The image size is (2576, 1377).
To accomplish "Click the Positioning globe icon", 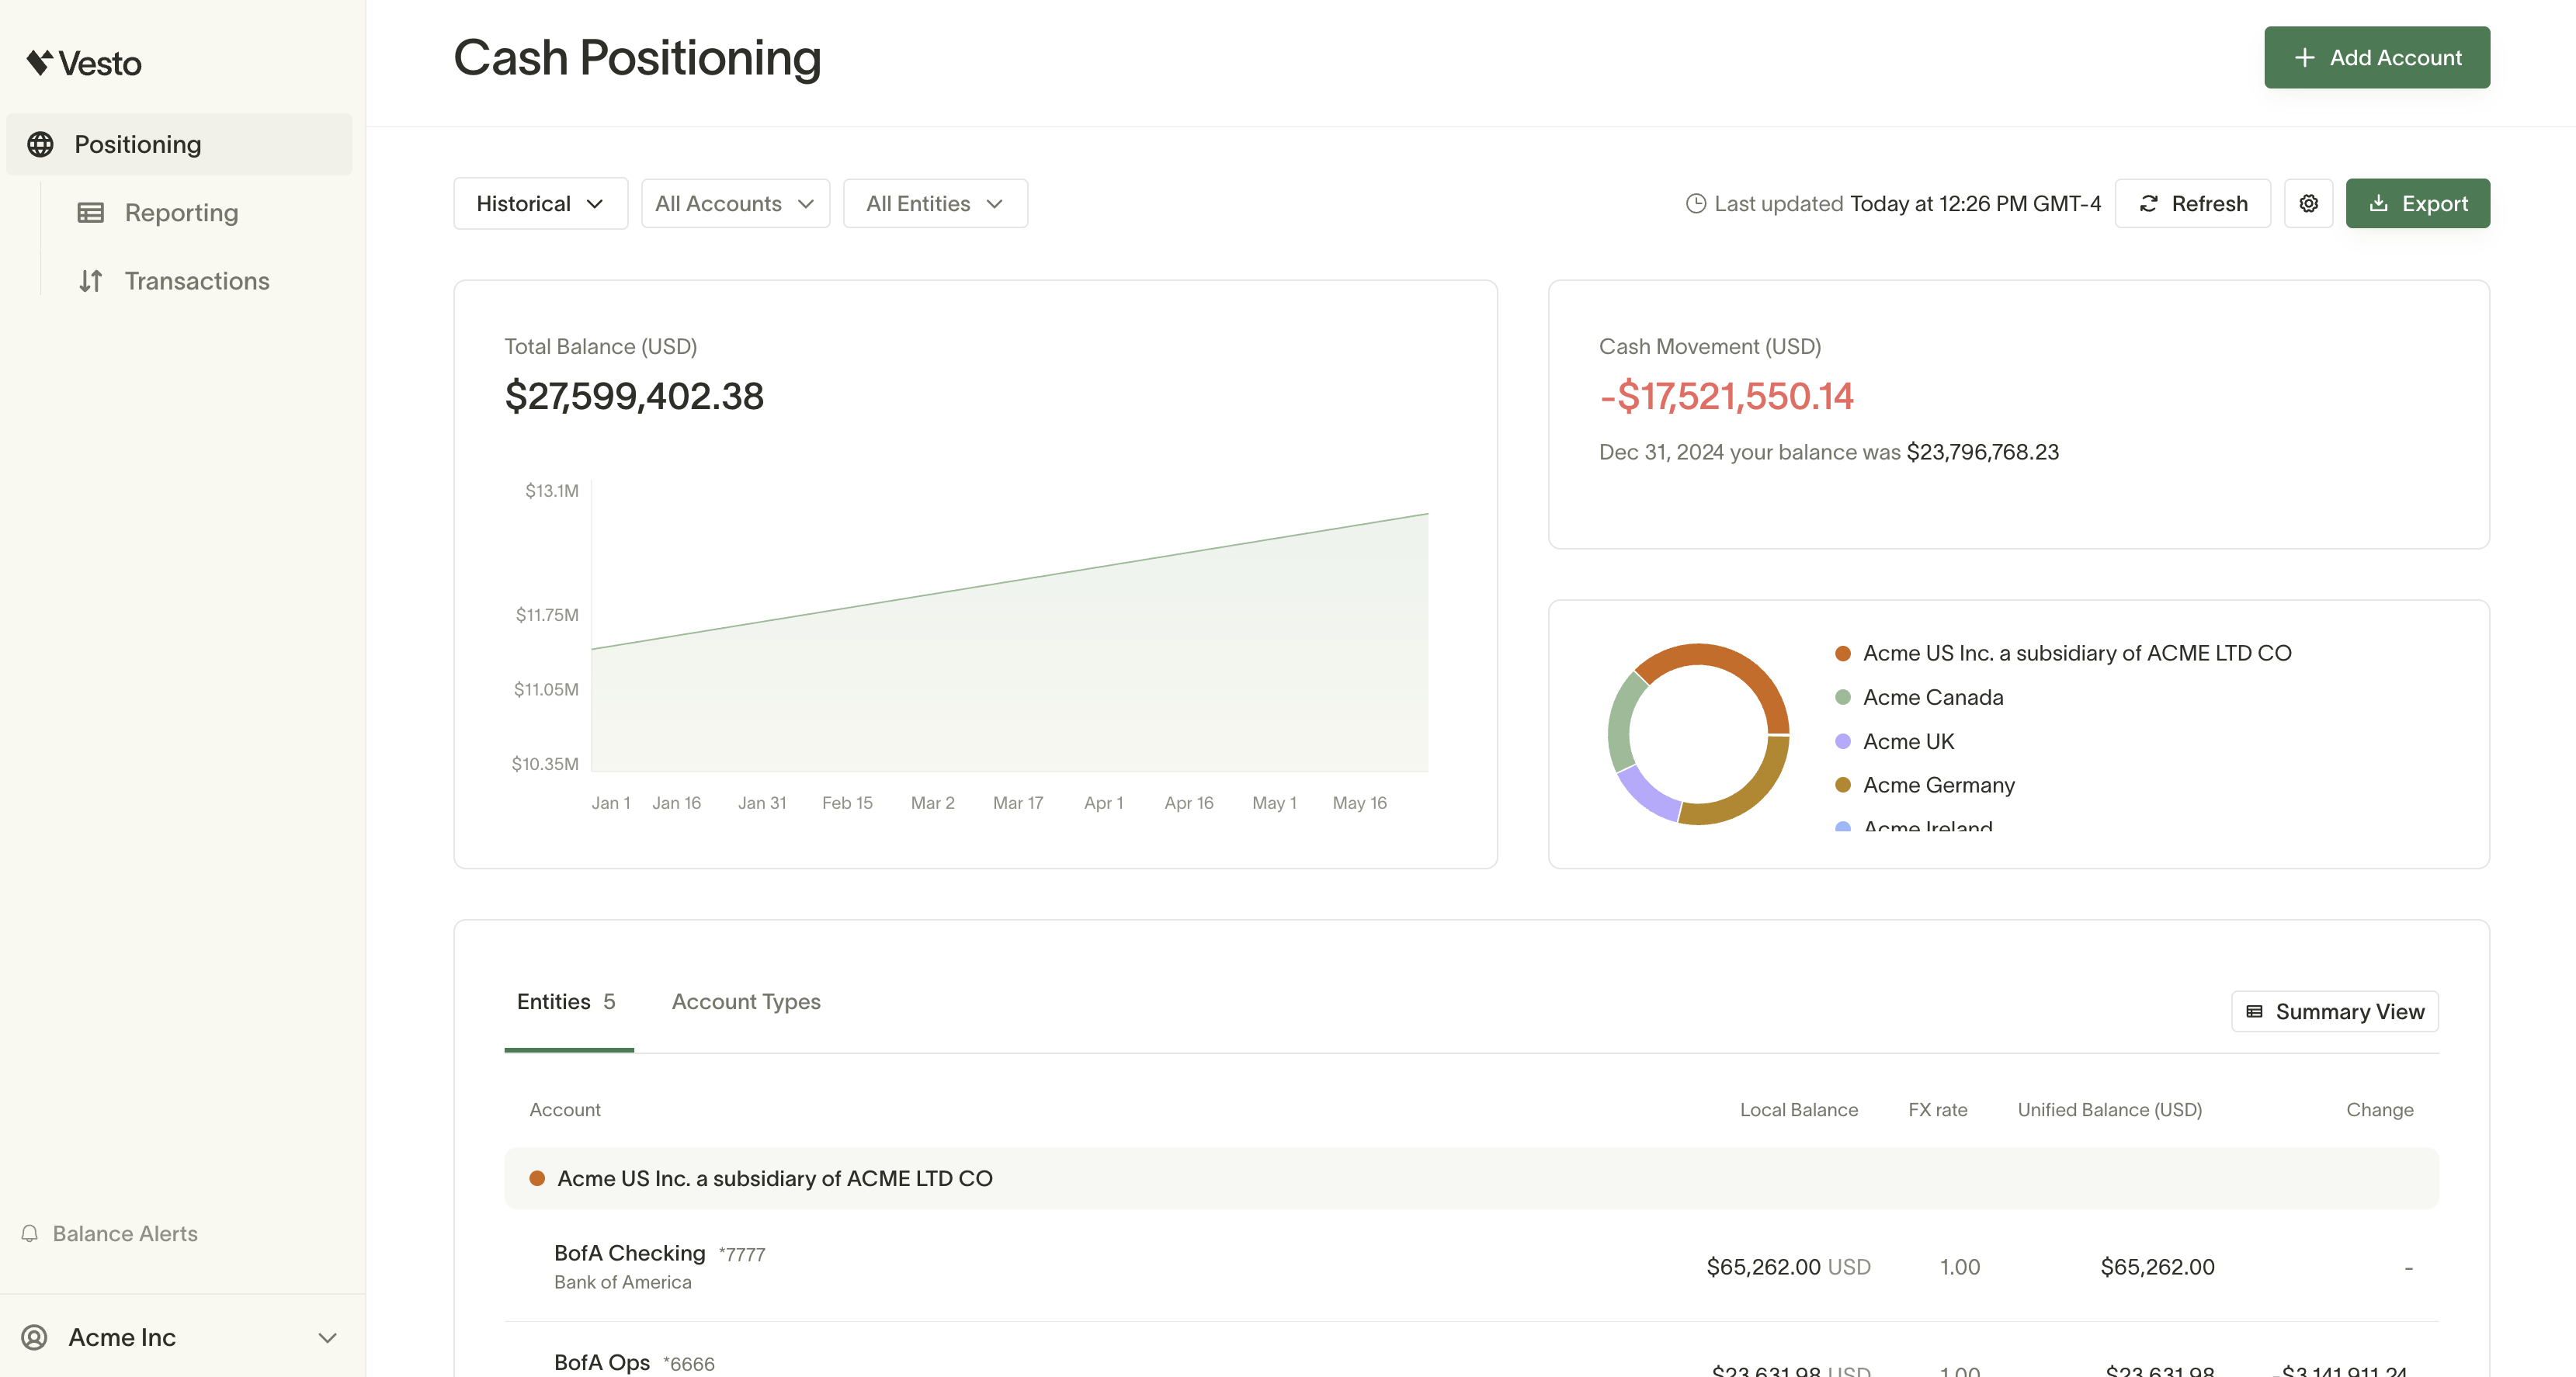I will pos(40,144).
